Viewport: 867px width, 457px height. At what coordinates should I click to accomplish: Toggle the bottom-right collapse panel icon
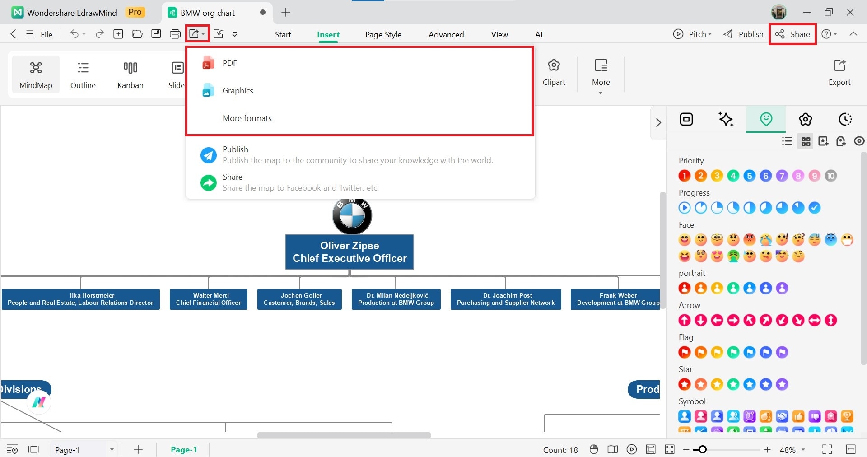[x=851, y=449]
